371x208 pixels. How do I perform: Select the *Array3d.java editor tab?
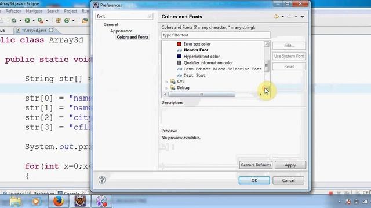[x=34, y=31]
